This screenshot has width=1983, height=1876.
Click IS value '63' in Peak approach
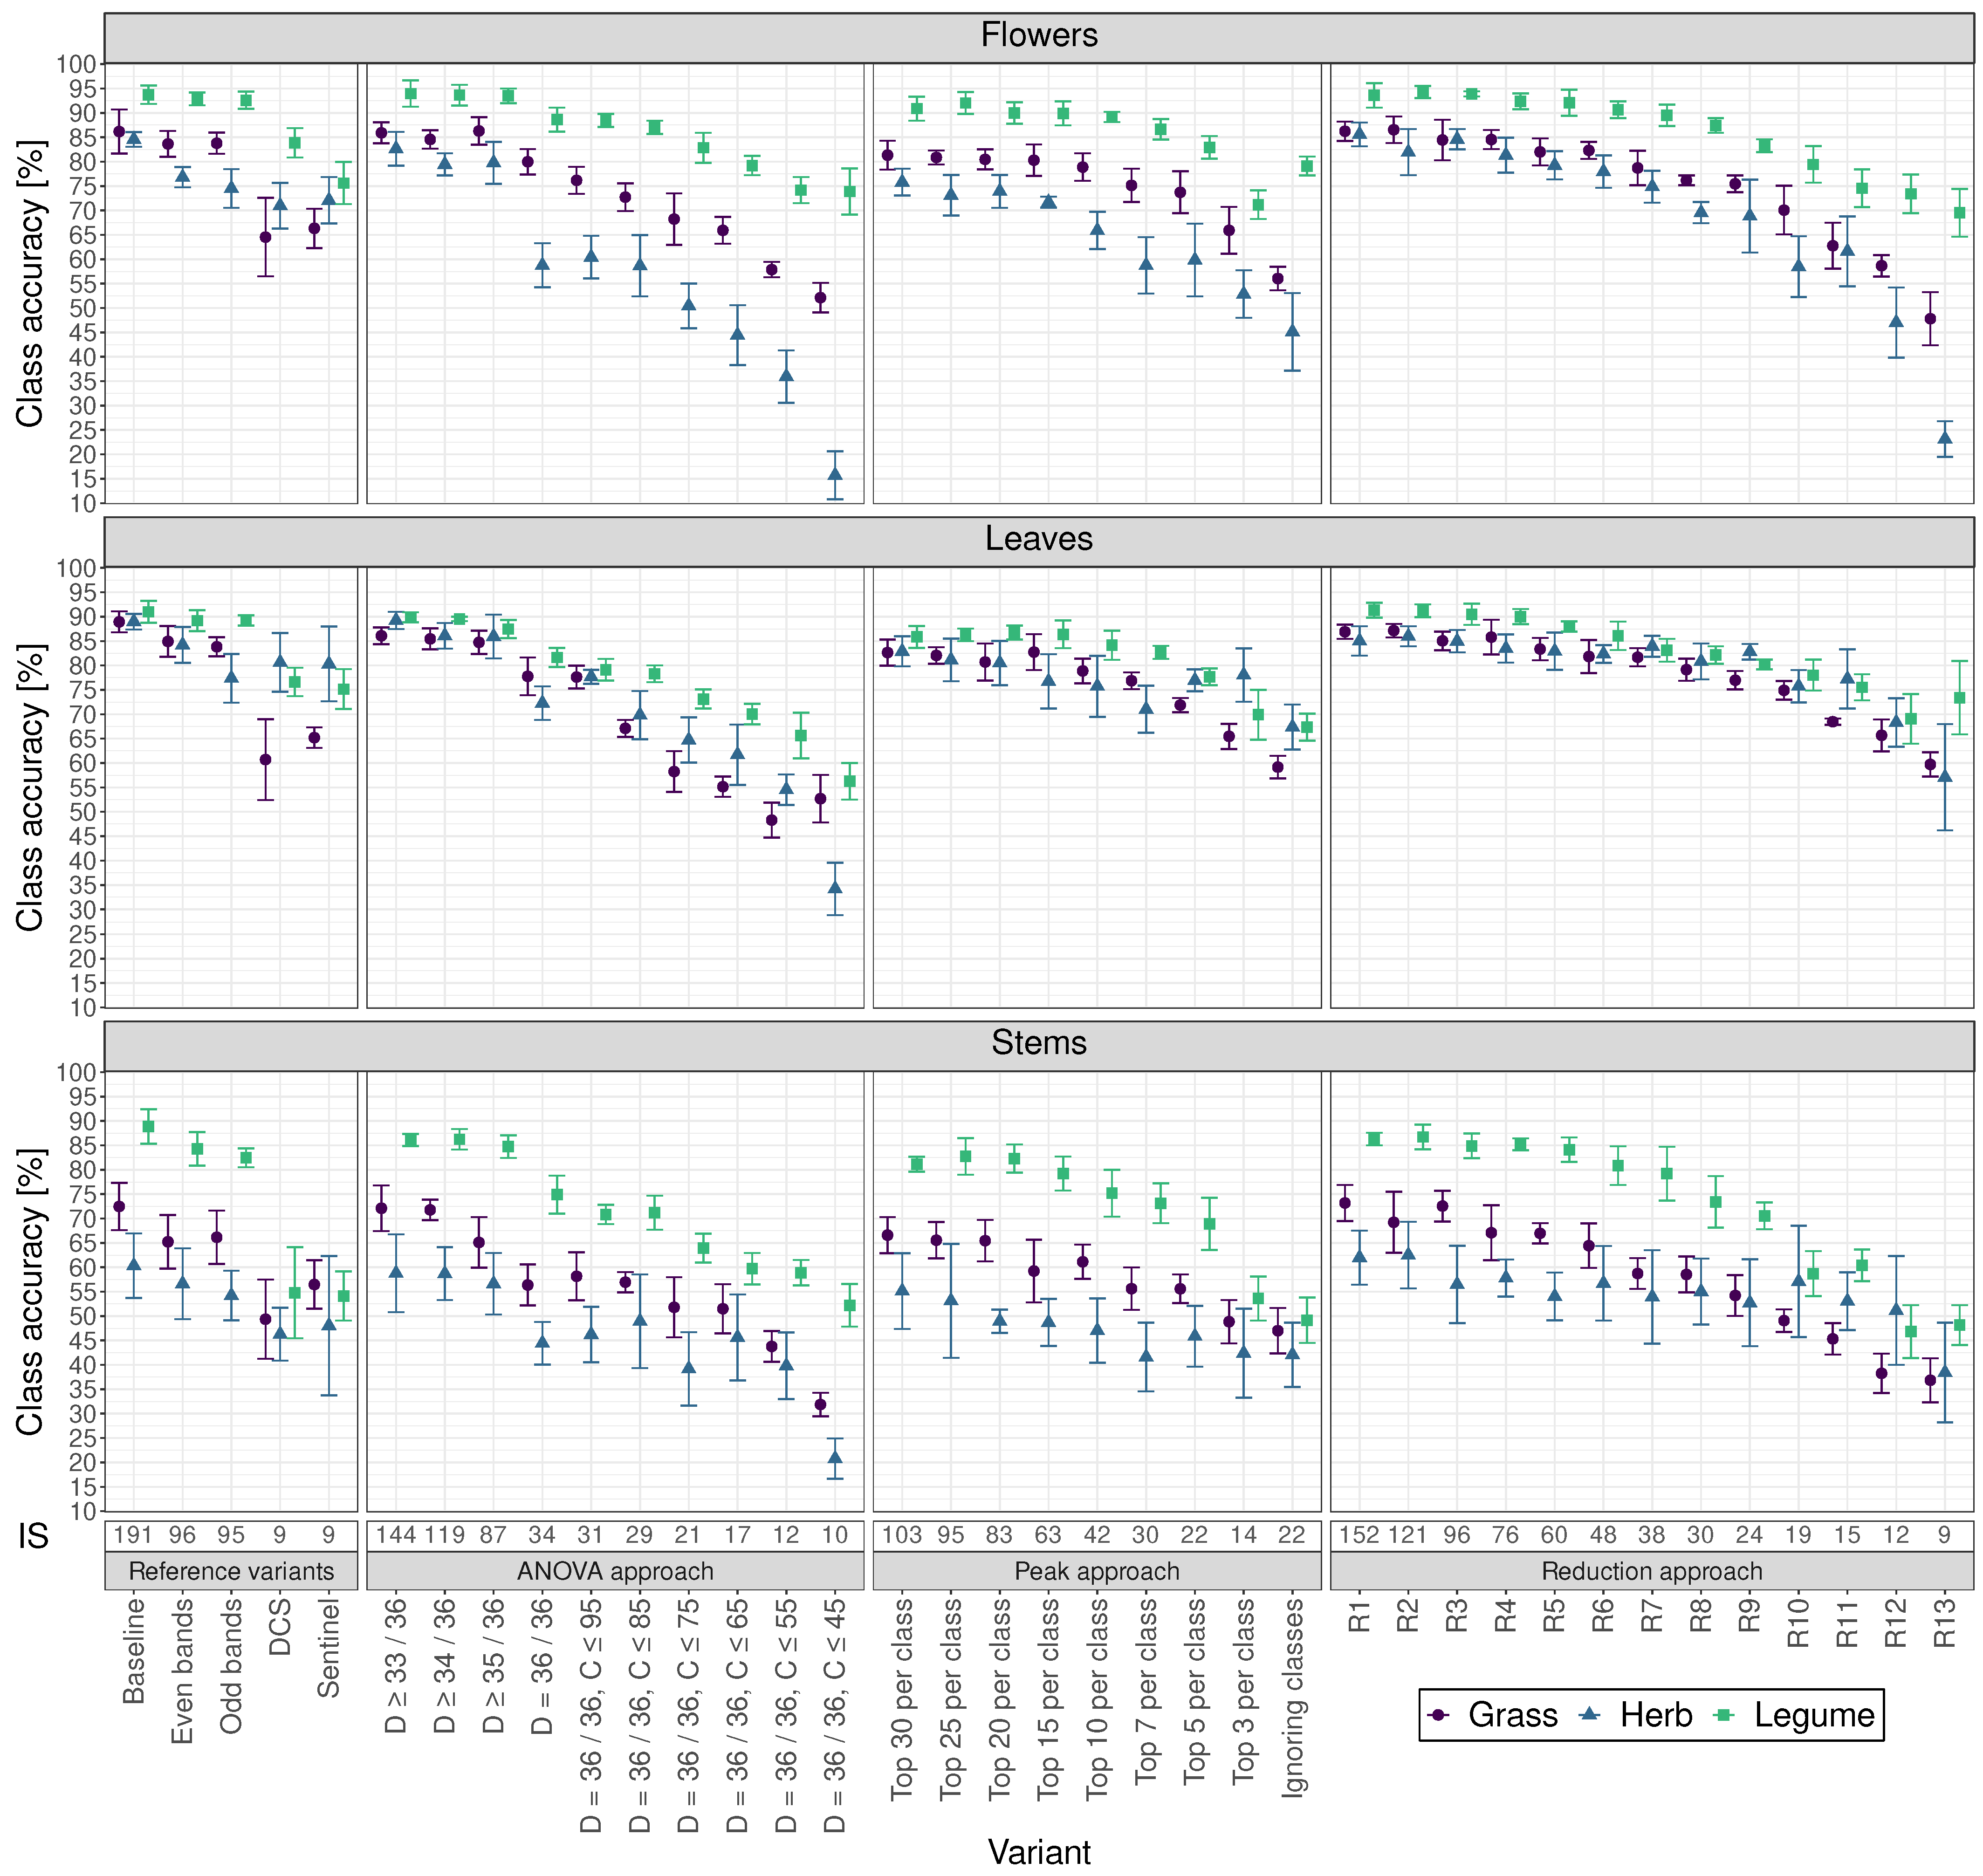click(1048, 1535)
